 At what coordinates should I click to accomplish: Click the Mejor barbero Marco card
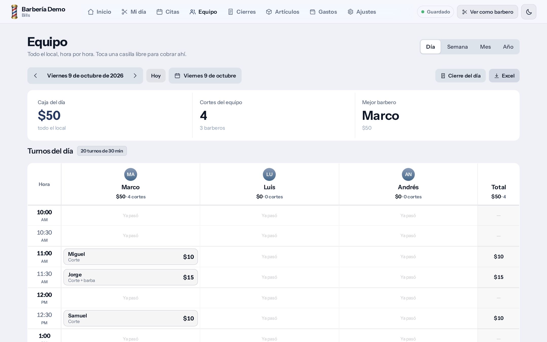[437, 115]
